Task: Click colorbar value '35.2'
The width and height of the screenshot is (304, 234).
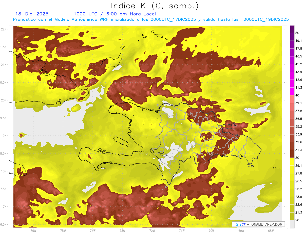Action: (298, 126)
